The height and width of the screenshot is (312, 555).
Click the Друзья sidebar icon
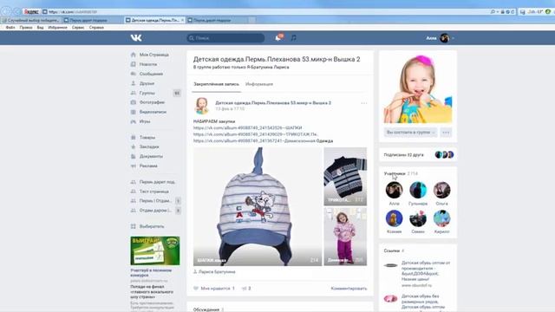[x=133, y=83]
